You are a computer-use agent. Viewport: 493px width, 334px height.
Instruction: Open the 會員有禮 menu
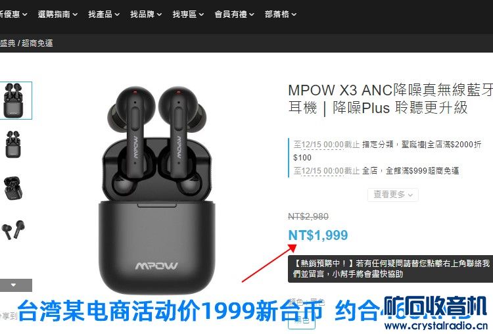[234, 14]
